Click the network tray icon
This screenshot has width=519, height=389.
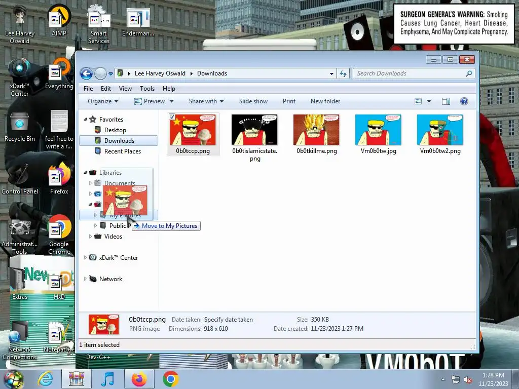[456, 380]
